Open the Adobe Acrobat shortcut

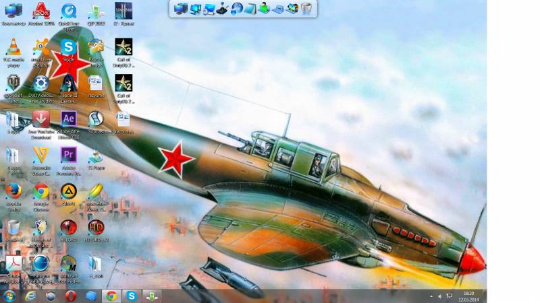13,263
